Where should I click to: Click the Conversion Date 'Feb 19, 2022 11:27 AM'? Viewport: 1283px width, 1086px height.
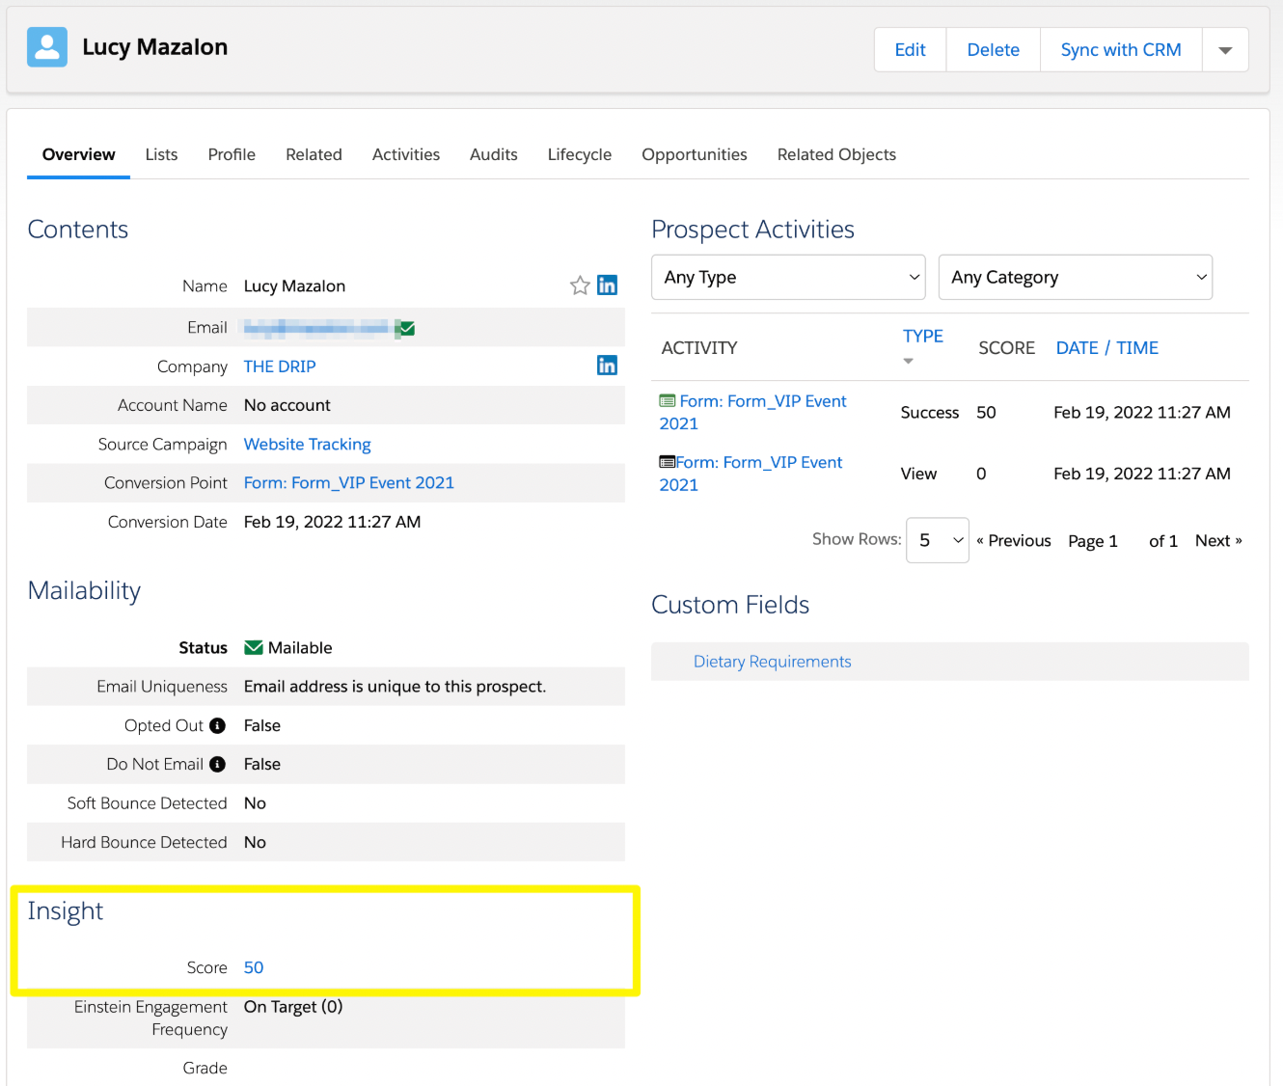[x=333, y=522]
